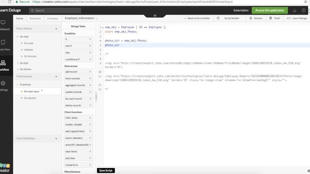Collapse the Form Actions section
The image size is (310, 174).
tap(56, 29)
